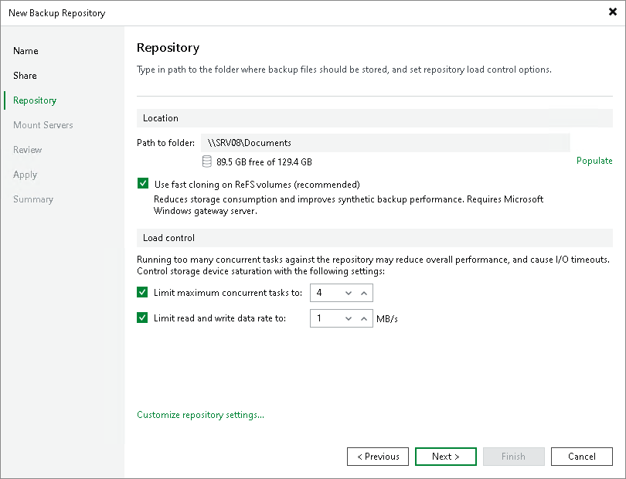Click the Populate link
The height and width of the screenshot is (479, 626).
tap(594, 161)
